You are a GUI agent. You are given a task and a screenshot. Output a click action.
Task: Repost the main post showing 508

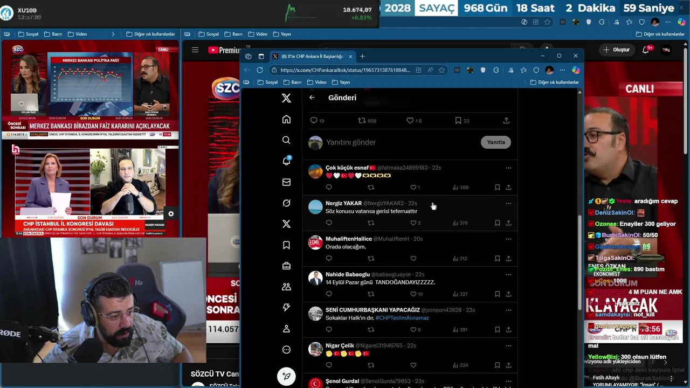coord(367,121)
